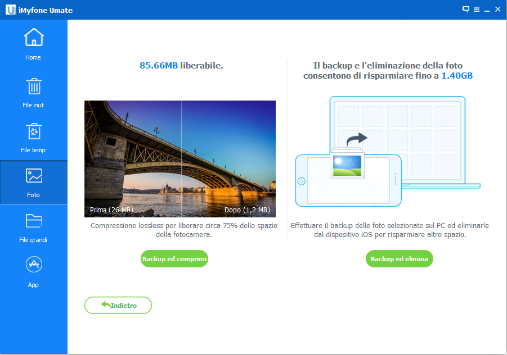Minimize the iMyfone Umate window

click(486, 10)
